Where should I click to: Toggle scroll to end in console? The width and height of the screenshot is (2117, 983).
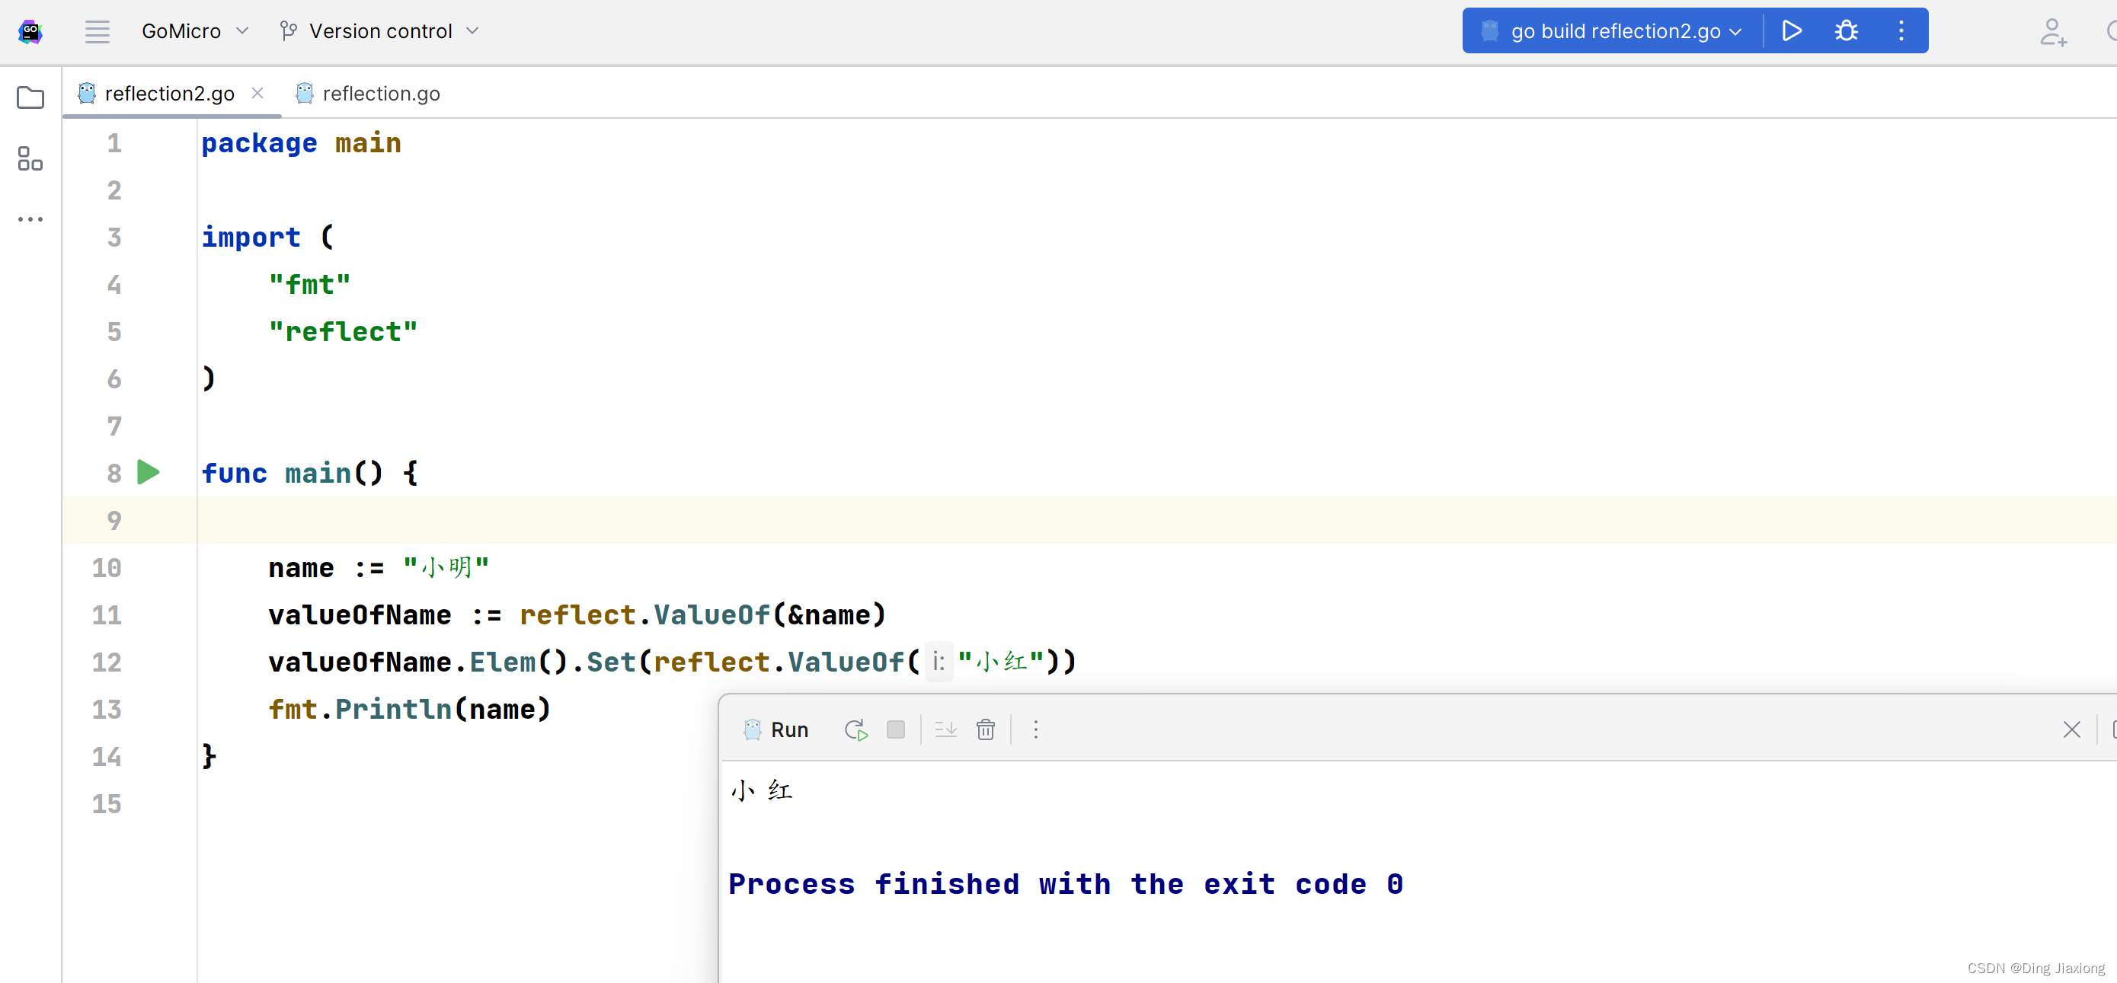pos(945,729)
